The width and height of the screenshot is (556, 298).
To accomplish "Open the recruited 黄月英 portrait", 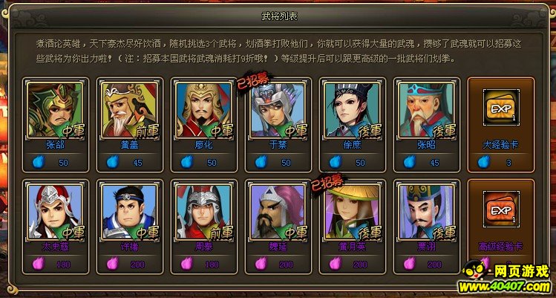I will (x=352, y=211).
